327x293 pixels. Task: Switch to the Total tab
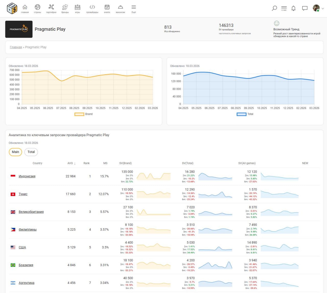coord(31,152)
